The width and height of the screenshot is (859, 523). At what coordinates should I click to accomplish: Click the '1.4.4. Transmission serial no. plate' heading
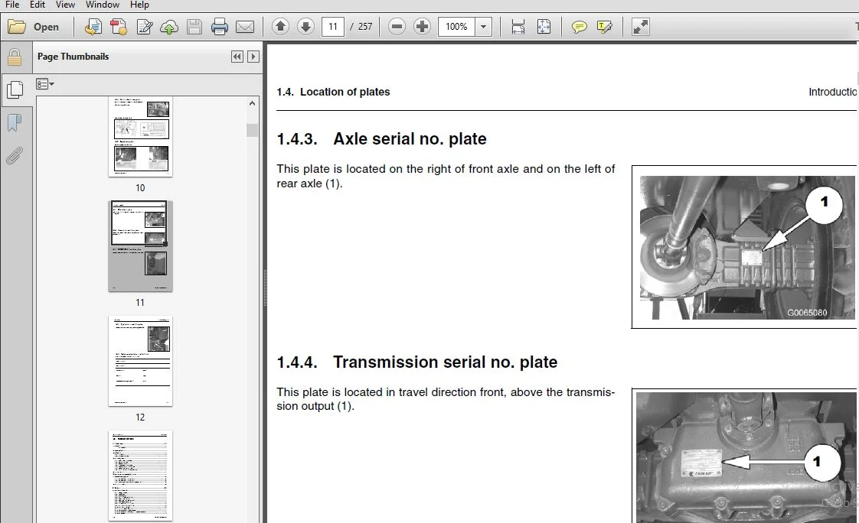417,362
